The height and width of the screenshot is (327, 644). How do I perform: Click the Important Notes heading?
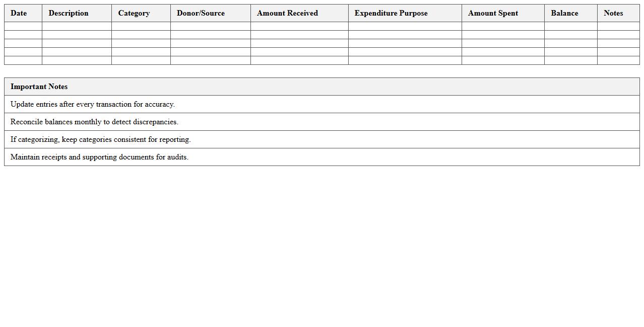pyautogui.click(x=39, y=87)
